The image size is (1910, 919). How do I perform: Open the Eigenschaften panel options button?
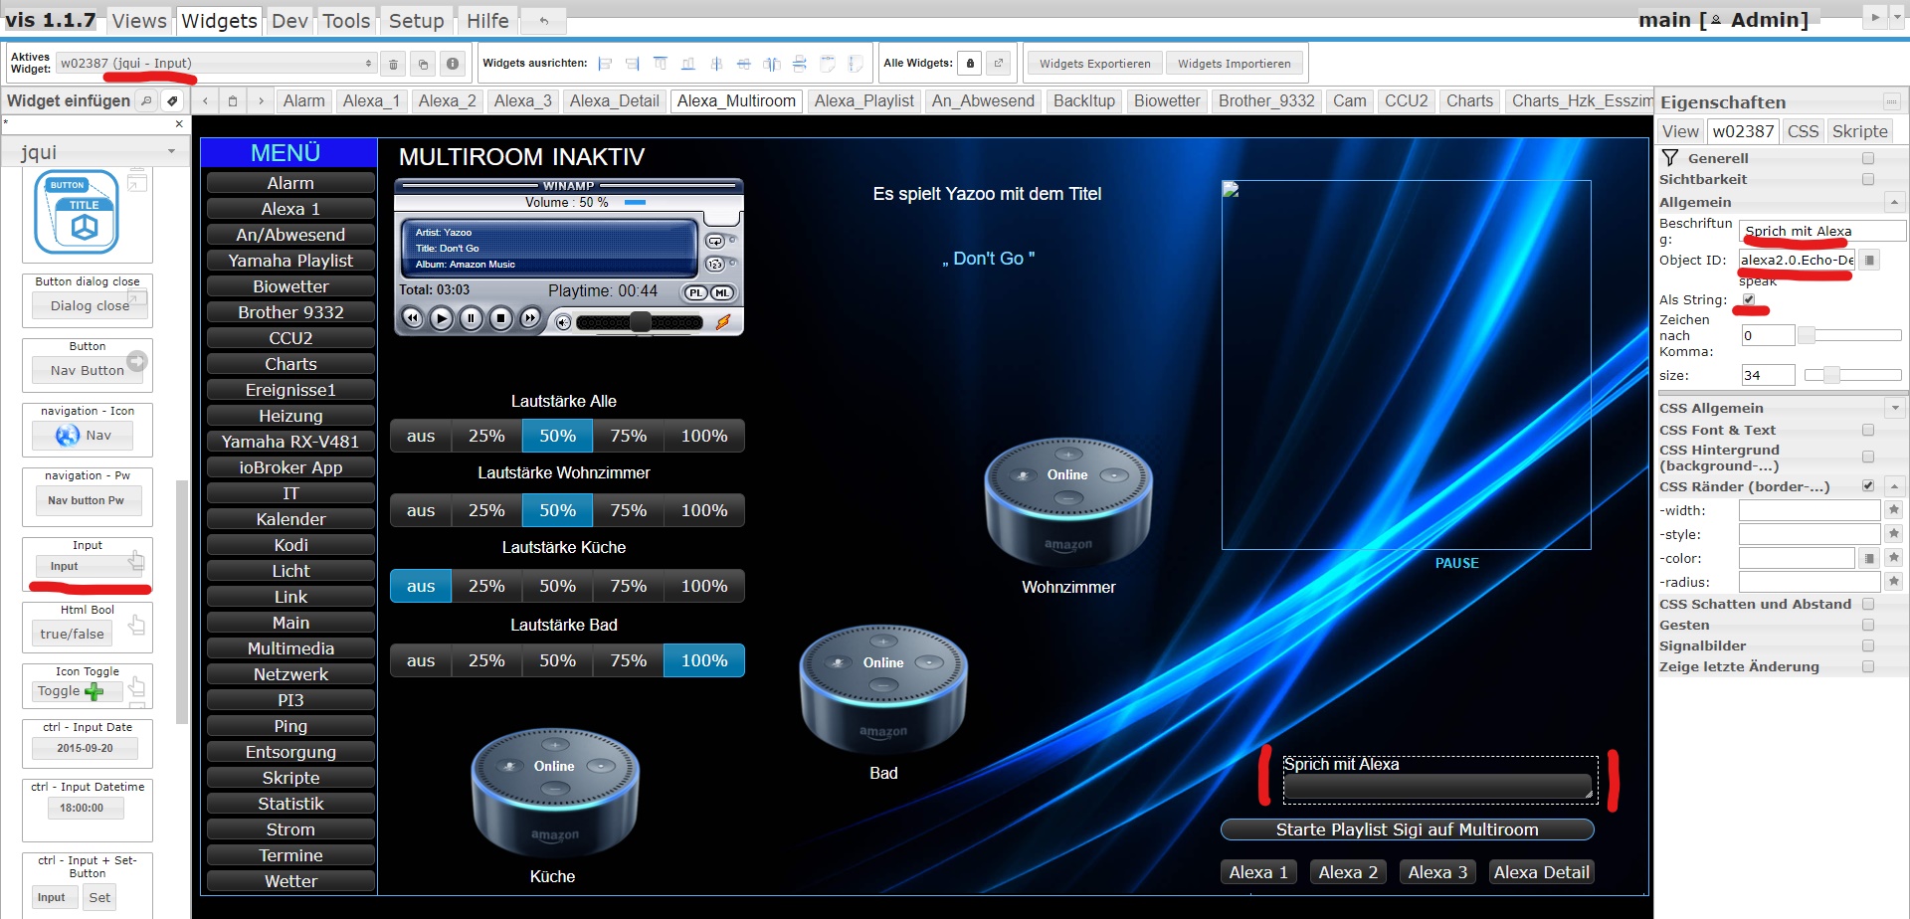(1891, 101)
